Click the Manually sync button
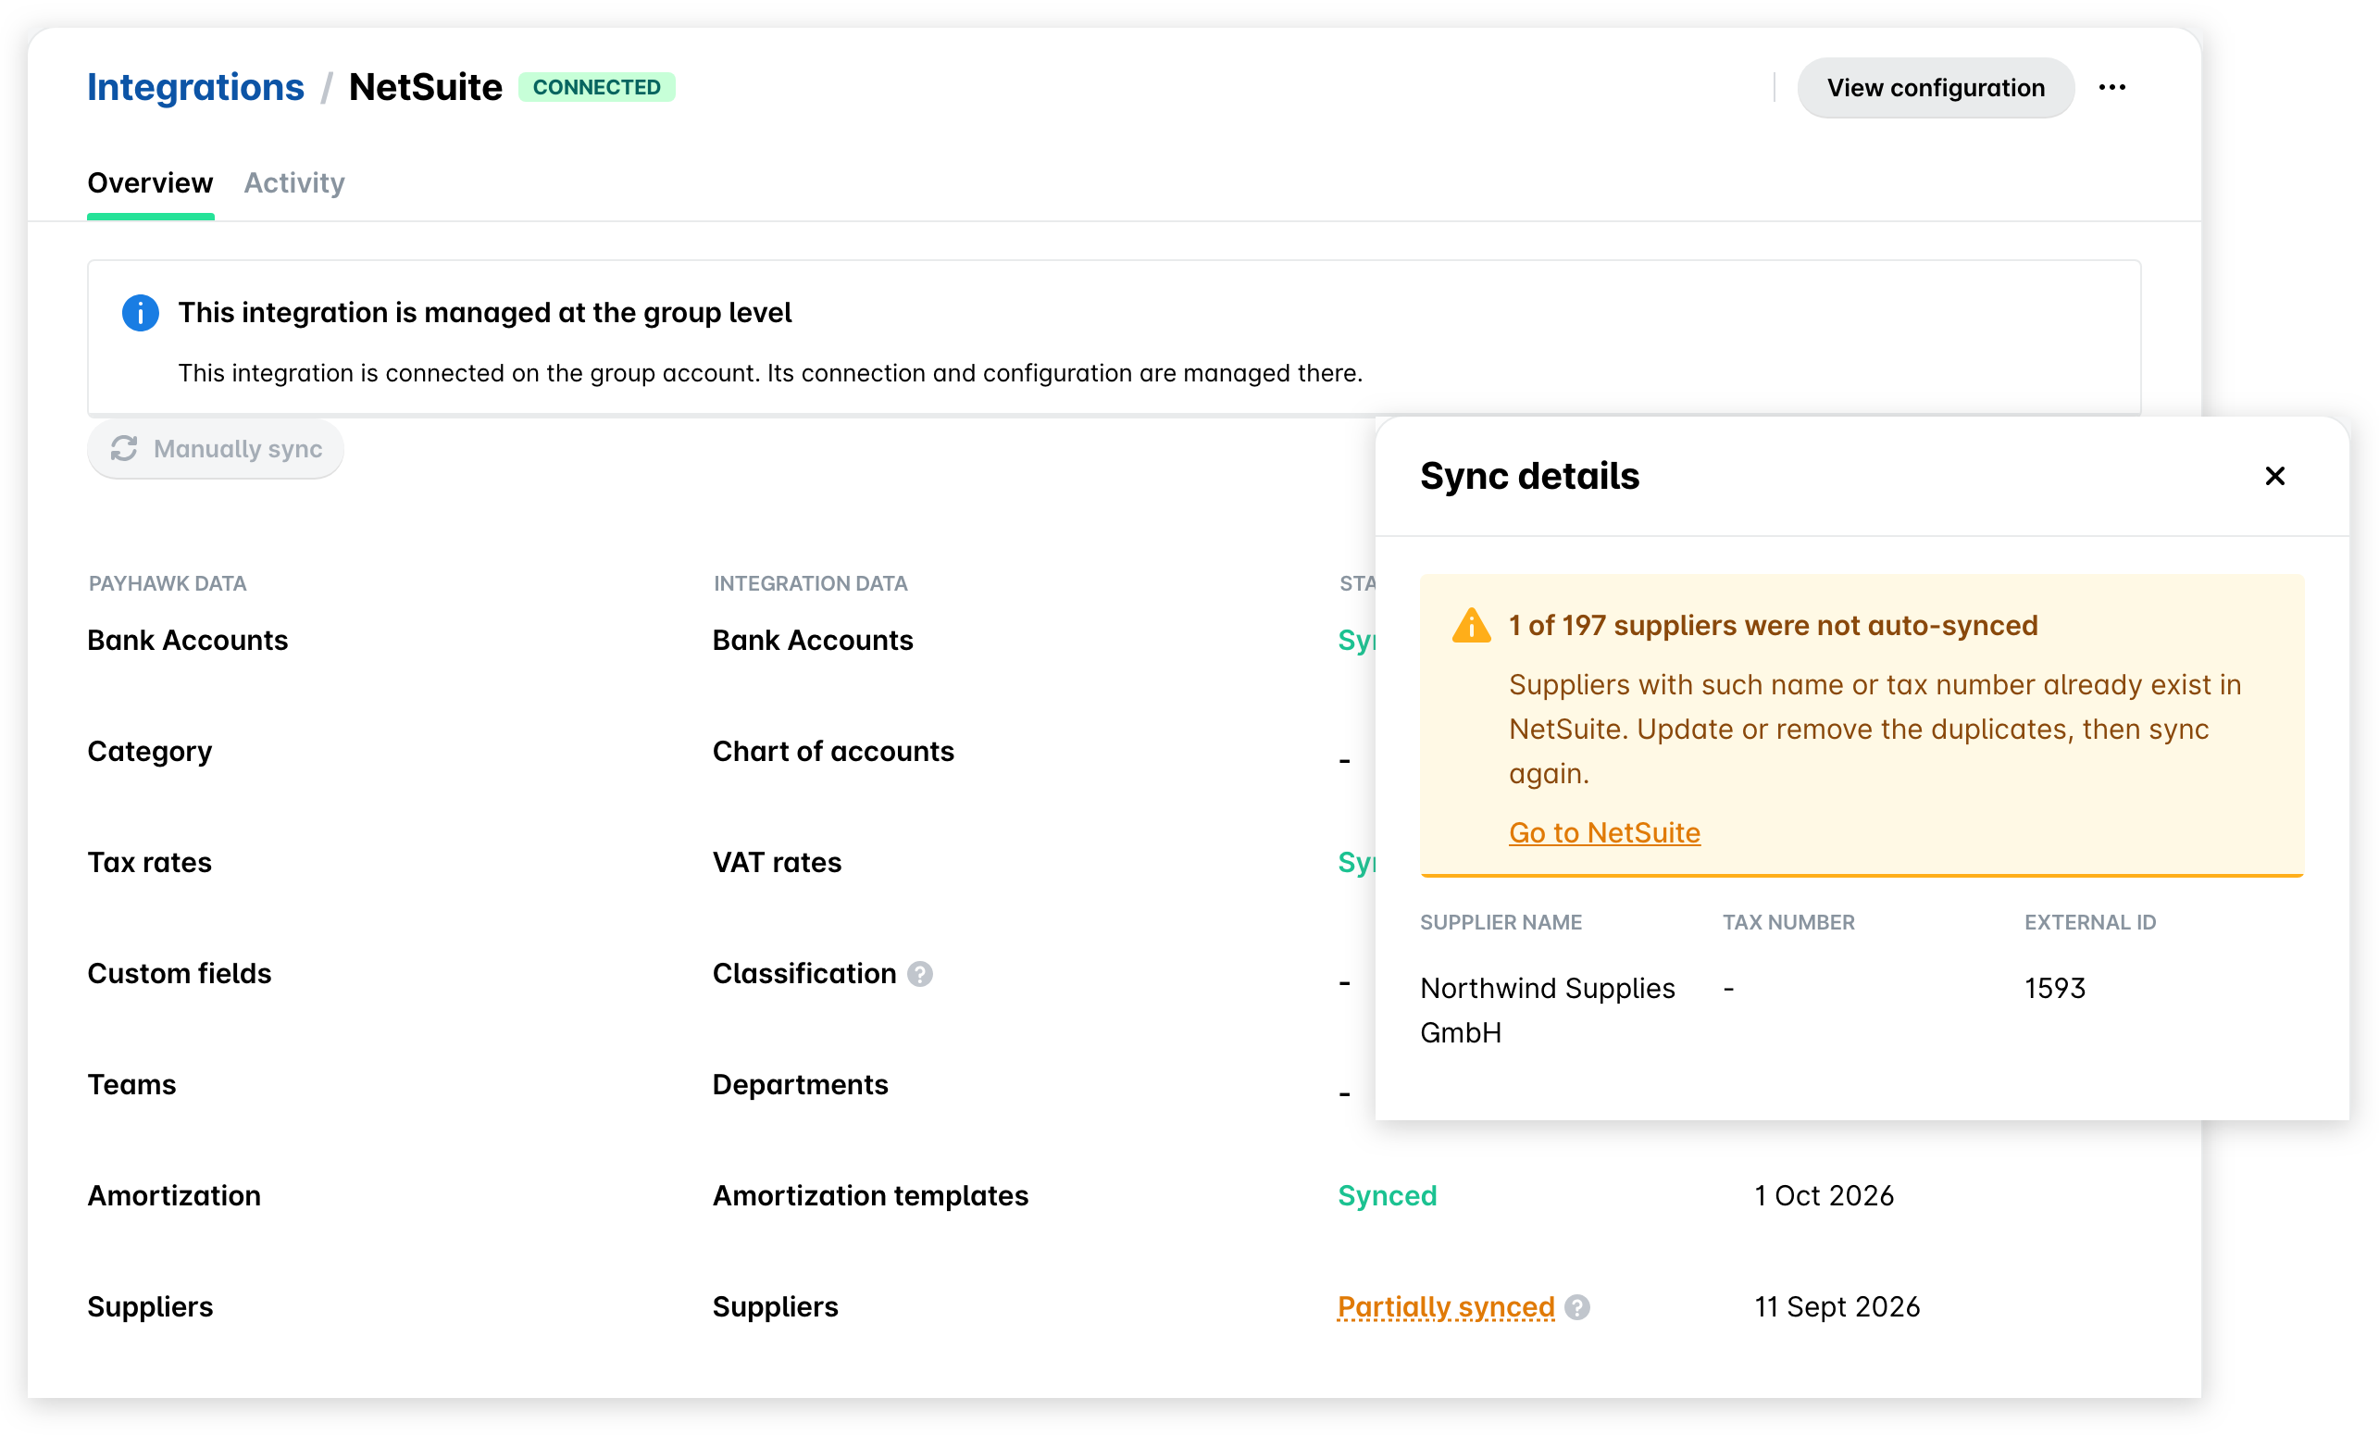Image resolution: width=2379 pixels, height=1435 pixels. click(x=216, y=449)
